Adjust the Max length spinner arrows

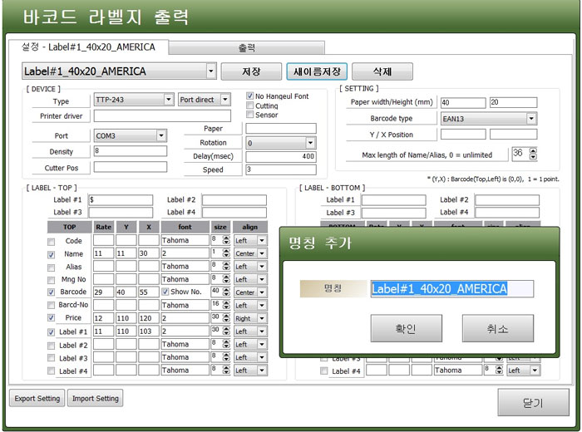[533, 154]
